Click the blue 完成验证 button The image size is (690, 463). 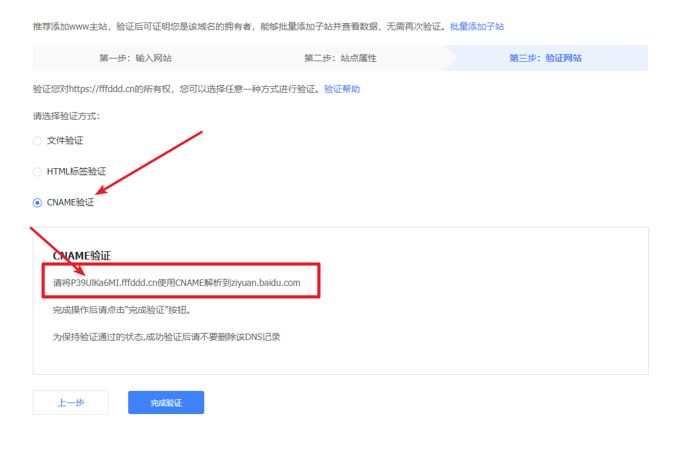pyautogui.click(x=166, y=402)
